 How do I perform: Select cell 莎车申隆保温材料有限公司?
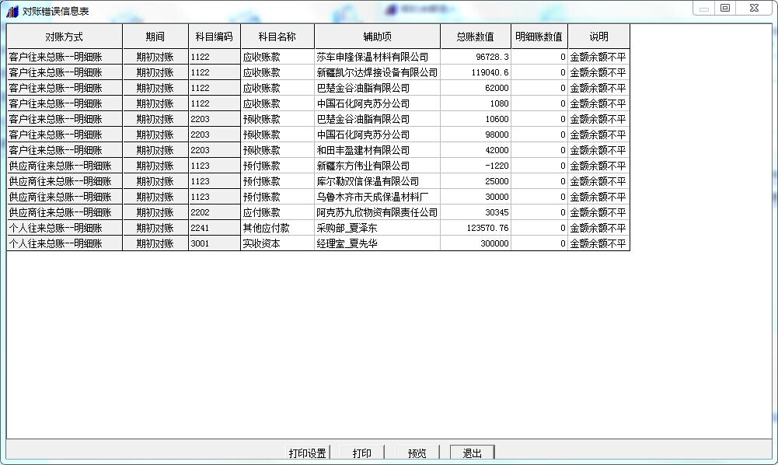[x=377, y=57]
